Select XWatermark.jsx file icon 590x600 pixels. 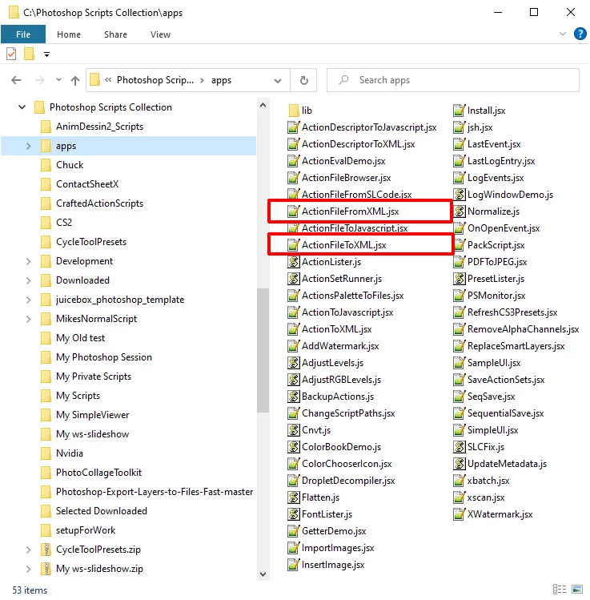coord(459,514)
